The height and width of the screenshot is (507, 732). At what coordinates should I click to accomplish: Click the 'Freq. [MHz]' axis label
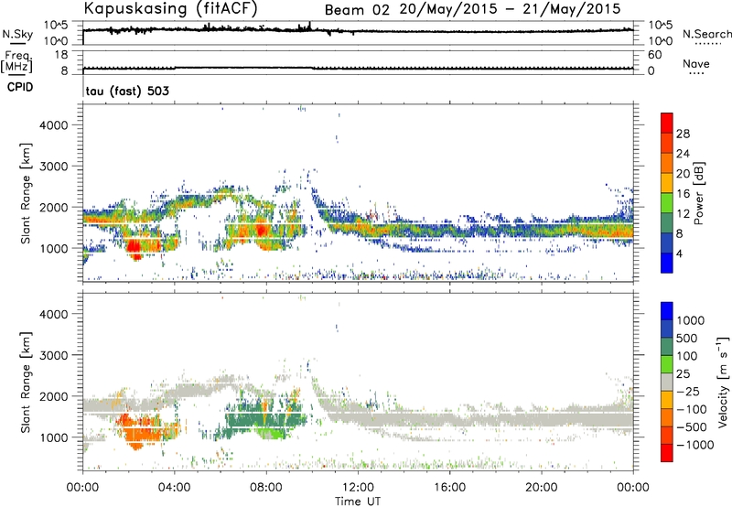[x=16, y=62]
